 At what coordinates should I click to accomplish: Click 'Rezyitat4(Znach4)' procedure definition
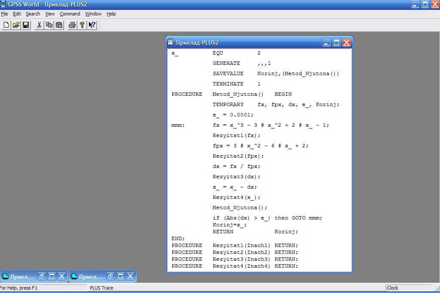coord(241,266)
